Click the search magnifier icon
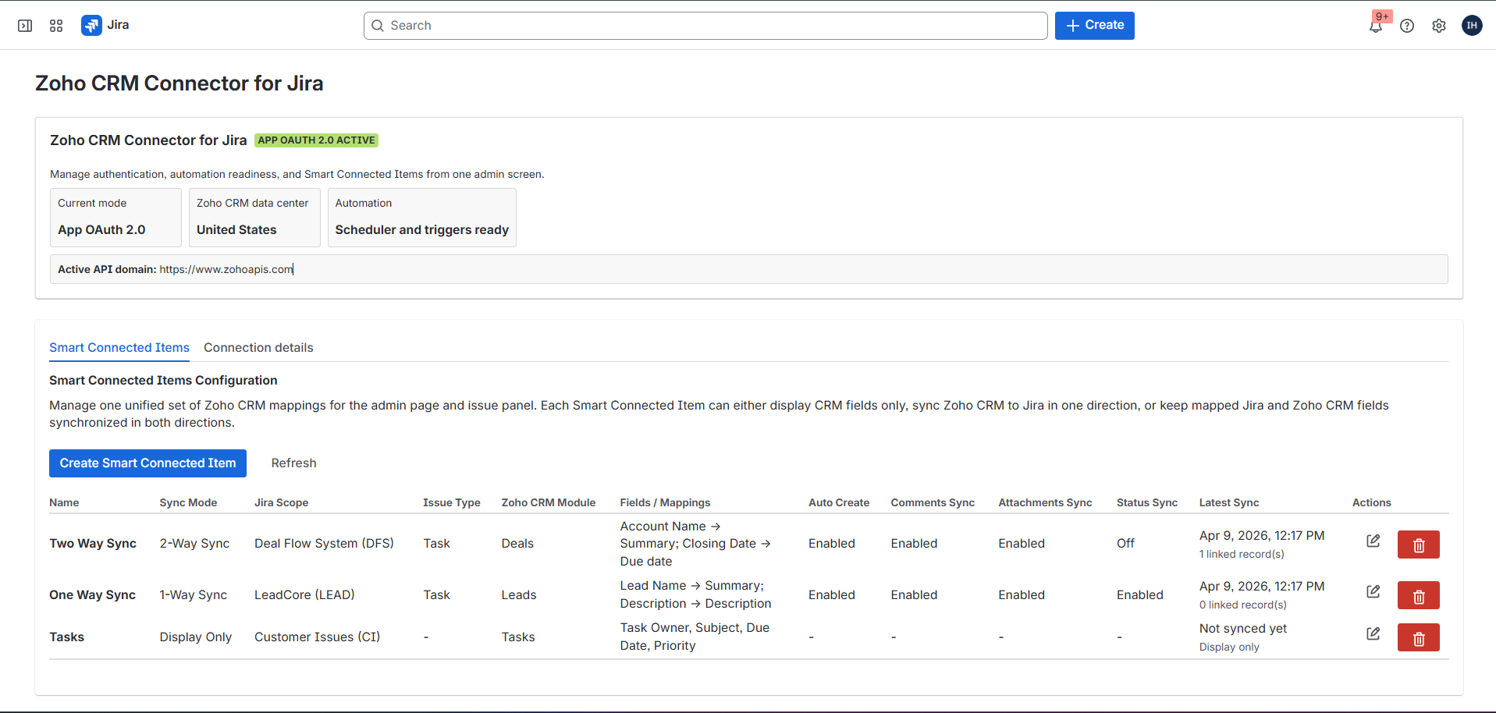Viewport: 1496px width, 713px height. pos(378,26)
